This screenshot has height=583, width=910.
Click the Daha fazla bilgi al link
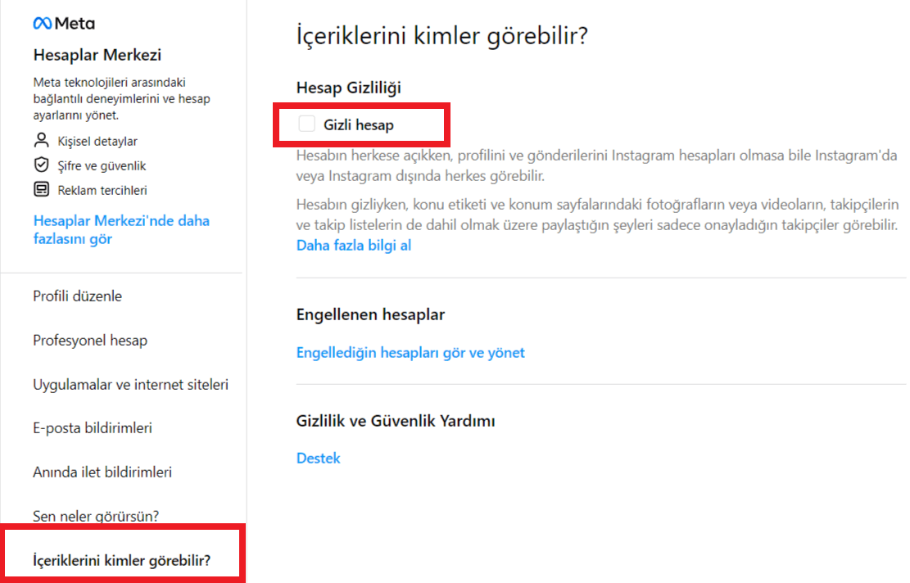click(354, 246)
